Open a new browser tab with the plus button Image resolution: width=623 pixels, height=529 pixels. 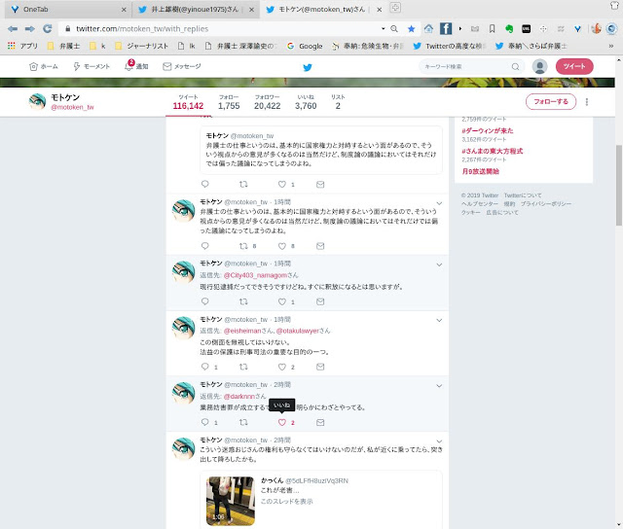[395, 8]
